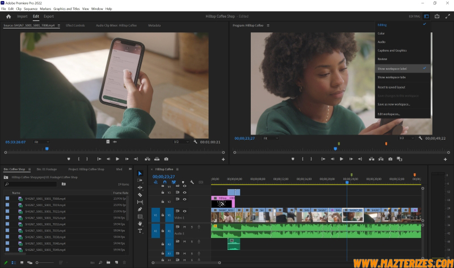Viewport: 454px width, 268px height.
Task: Show overflow panels chevron in project panel
Action: point(130,169)
